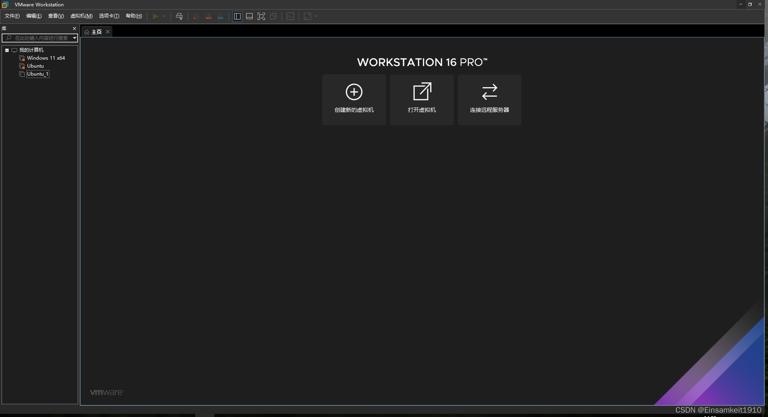Close the 库 library panel
The image size is (768, 417).
pos(74,29)
